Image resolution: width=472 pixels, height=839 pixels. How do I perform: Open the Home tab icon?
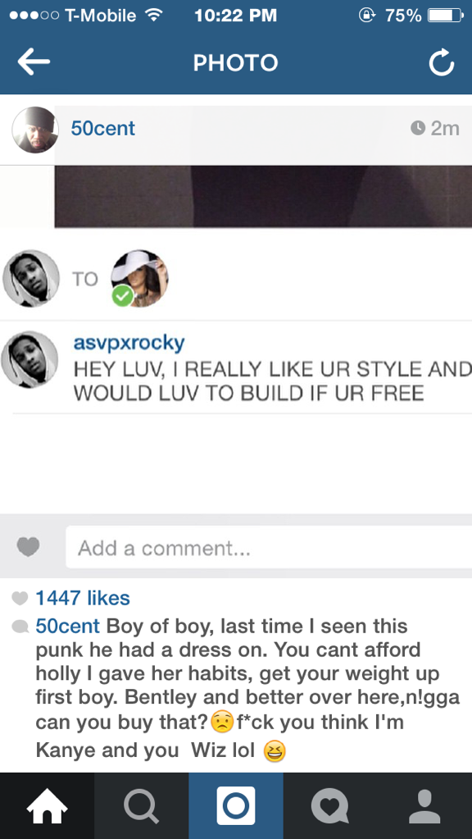(x=47, y=806)
